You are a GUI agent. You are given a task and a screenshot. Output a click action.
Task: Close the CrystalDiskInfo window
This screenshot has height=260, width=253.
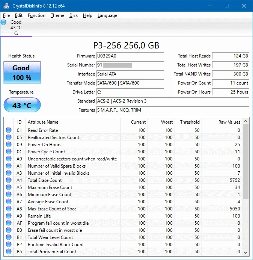pos(244,6)
